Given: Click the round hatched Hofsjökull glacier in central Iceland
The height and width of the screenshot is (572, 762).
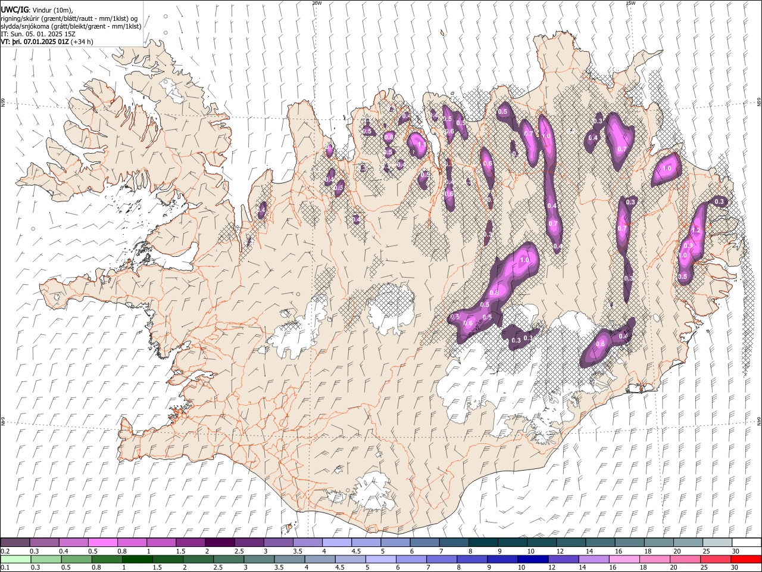Looking at the screenshot, I should 391,309.
